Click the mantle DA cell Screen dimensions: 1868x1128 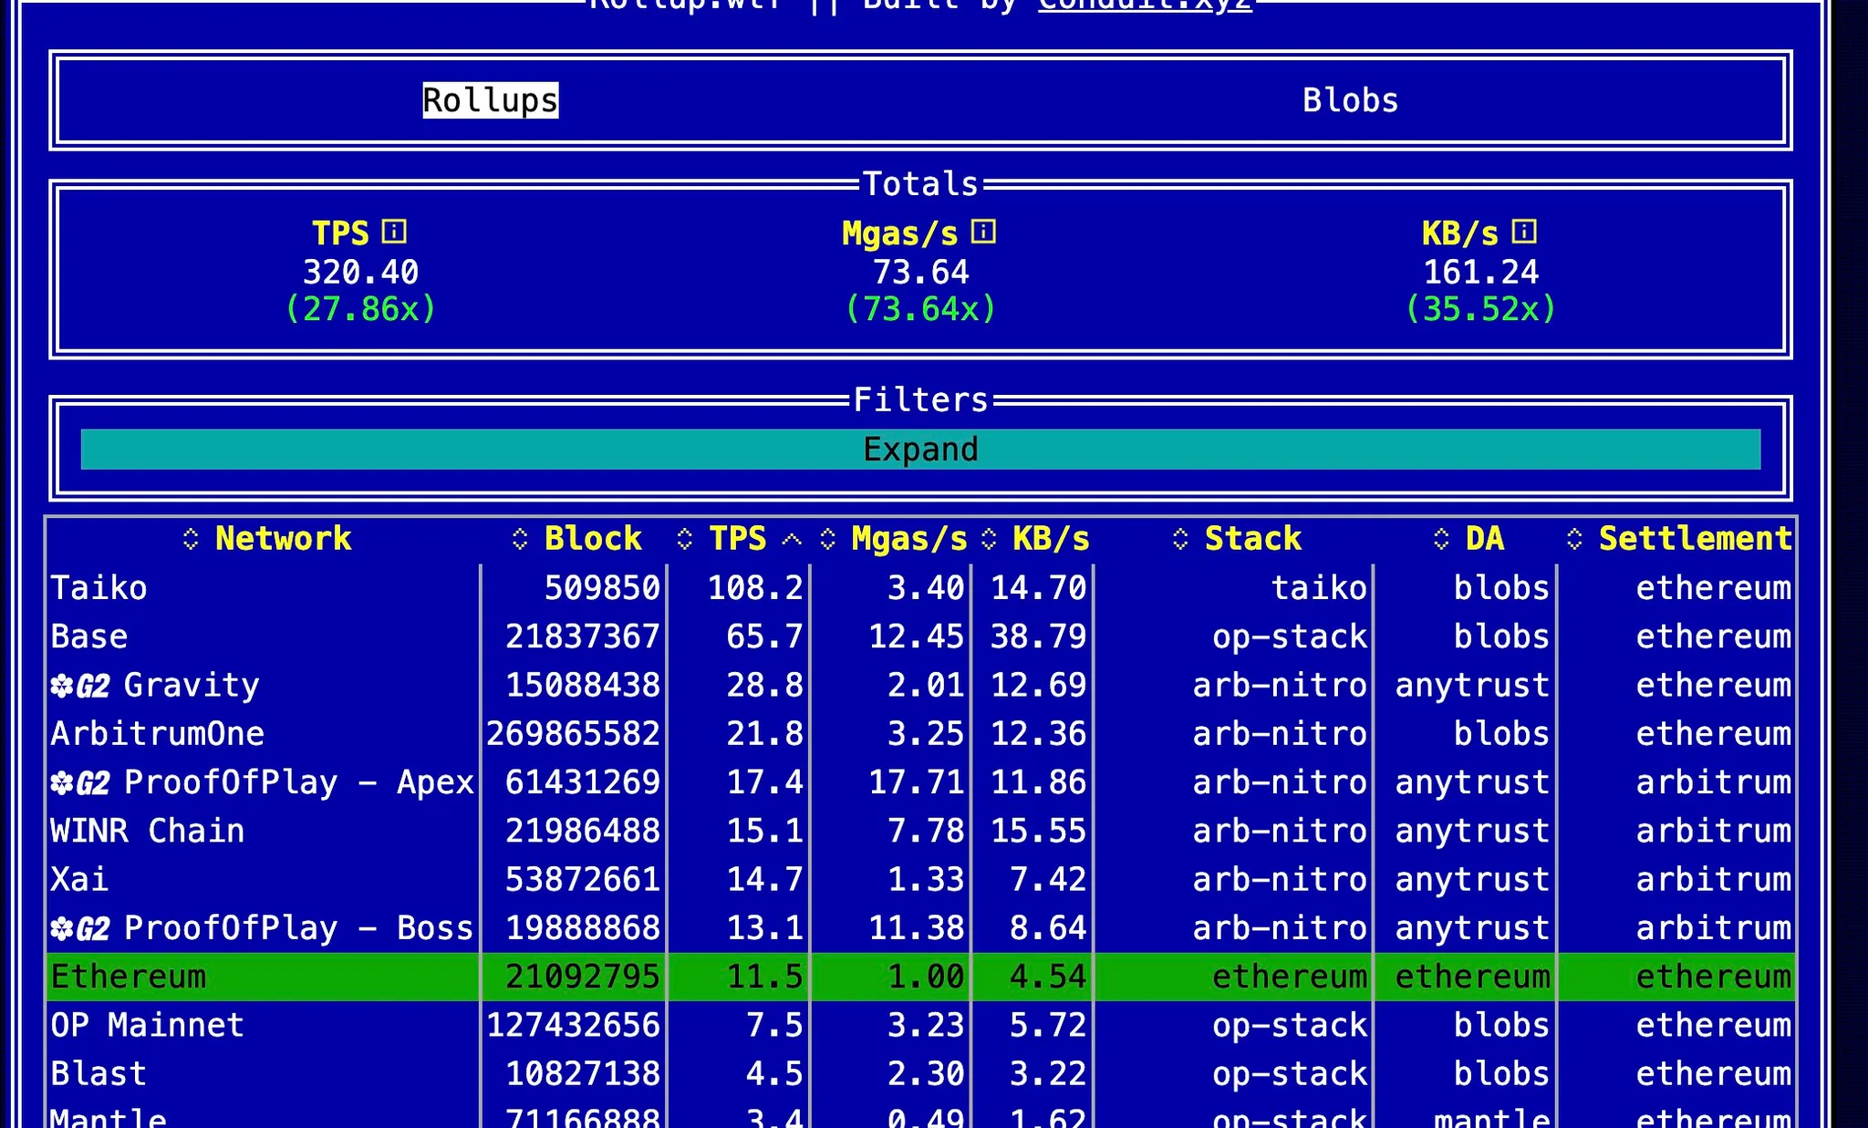click(x=1492, y=1118)
